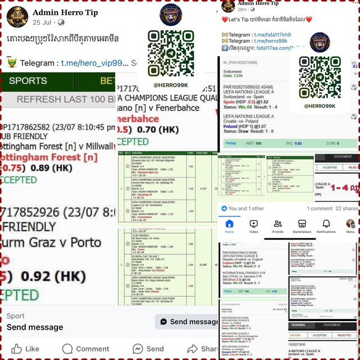Click the dragon emoji before the Telegram label

point(12,62)
